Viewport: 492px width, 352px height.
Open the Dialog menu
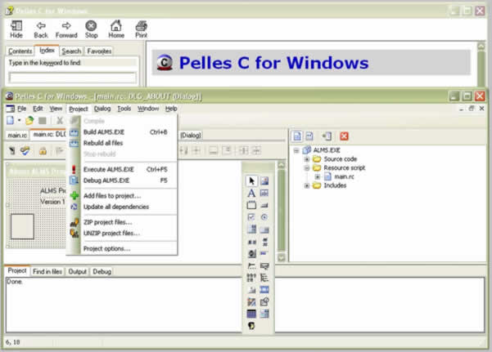pyautogui.click(x=102, y=109)
